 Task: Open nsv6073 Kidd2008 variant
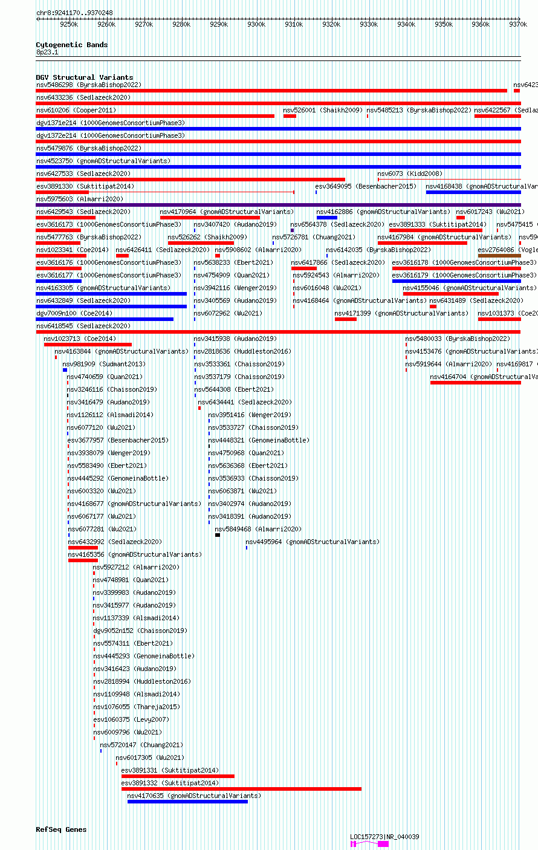coord(410,174)
